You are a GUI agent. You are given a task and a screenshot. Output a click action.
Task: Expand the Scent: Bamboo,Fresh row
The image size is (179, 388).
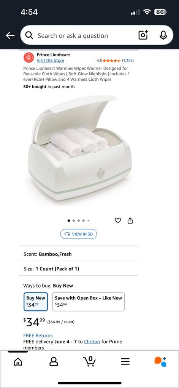coord(78,254)
